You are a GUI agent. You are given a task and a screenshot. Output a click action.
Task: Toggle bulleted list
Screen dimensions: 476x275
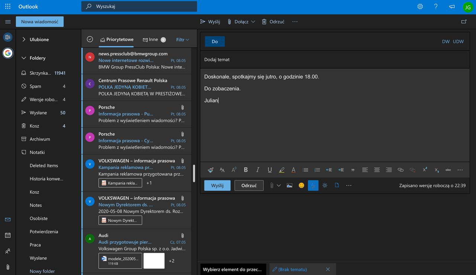pos(305,170)
